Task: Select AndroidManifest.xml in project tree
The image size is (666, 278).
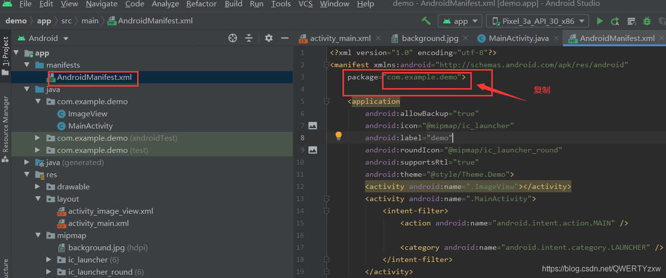Action: point(94,77)
